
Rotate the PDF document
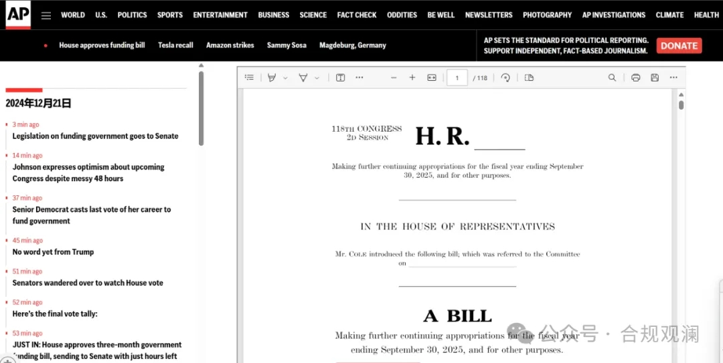(x=505, y=78)
